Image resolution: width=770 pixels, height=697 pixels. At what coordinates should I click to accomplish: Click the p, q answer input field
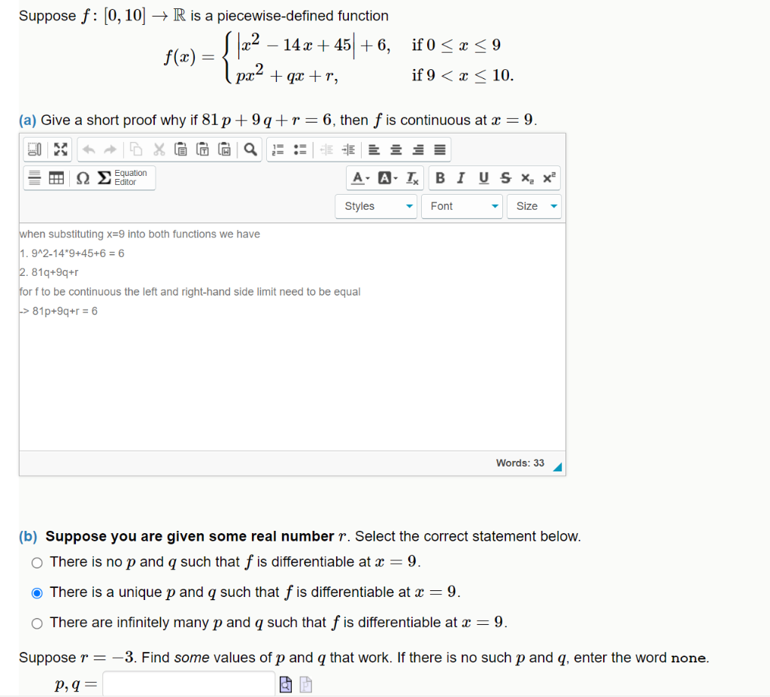coord(188,683)
